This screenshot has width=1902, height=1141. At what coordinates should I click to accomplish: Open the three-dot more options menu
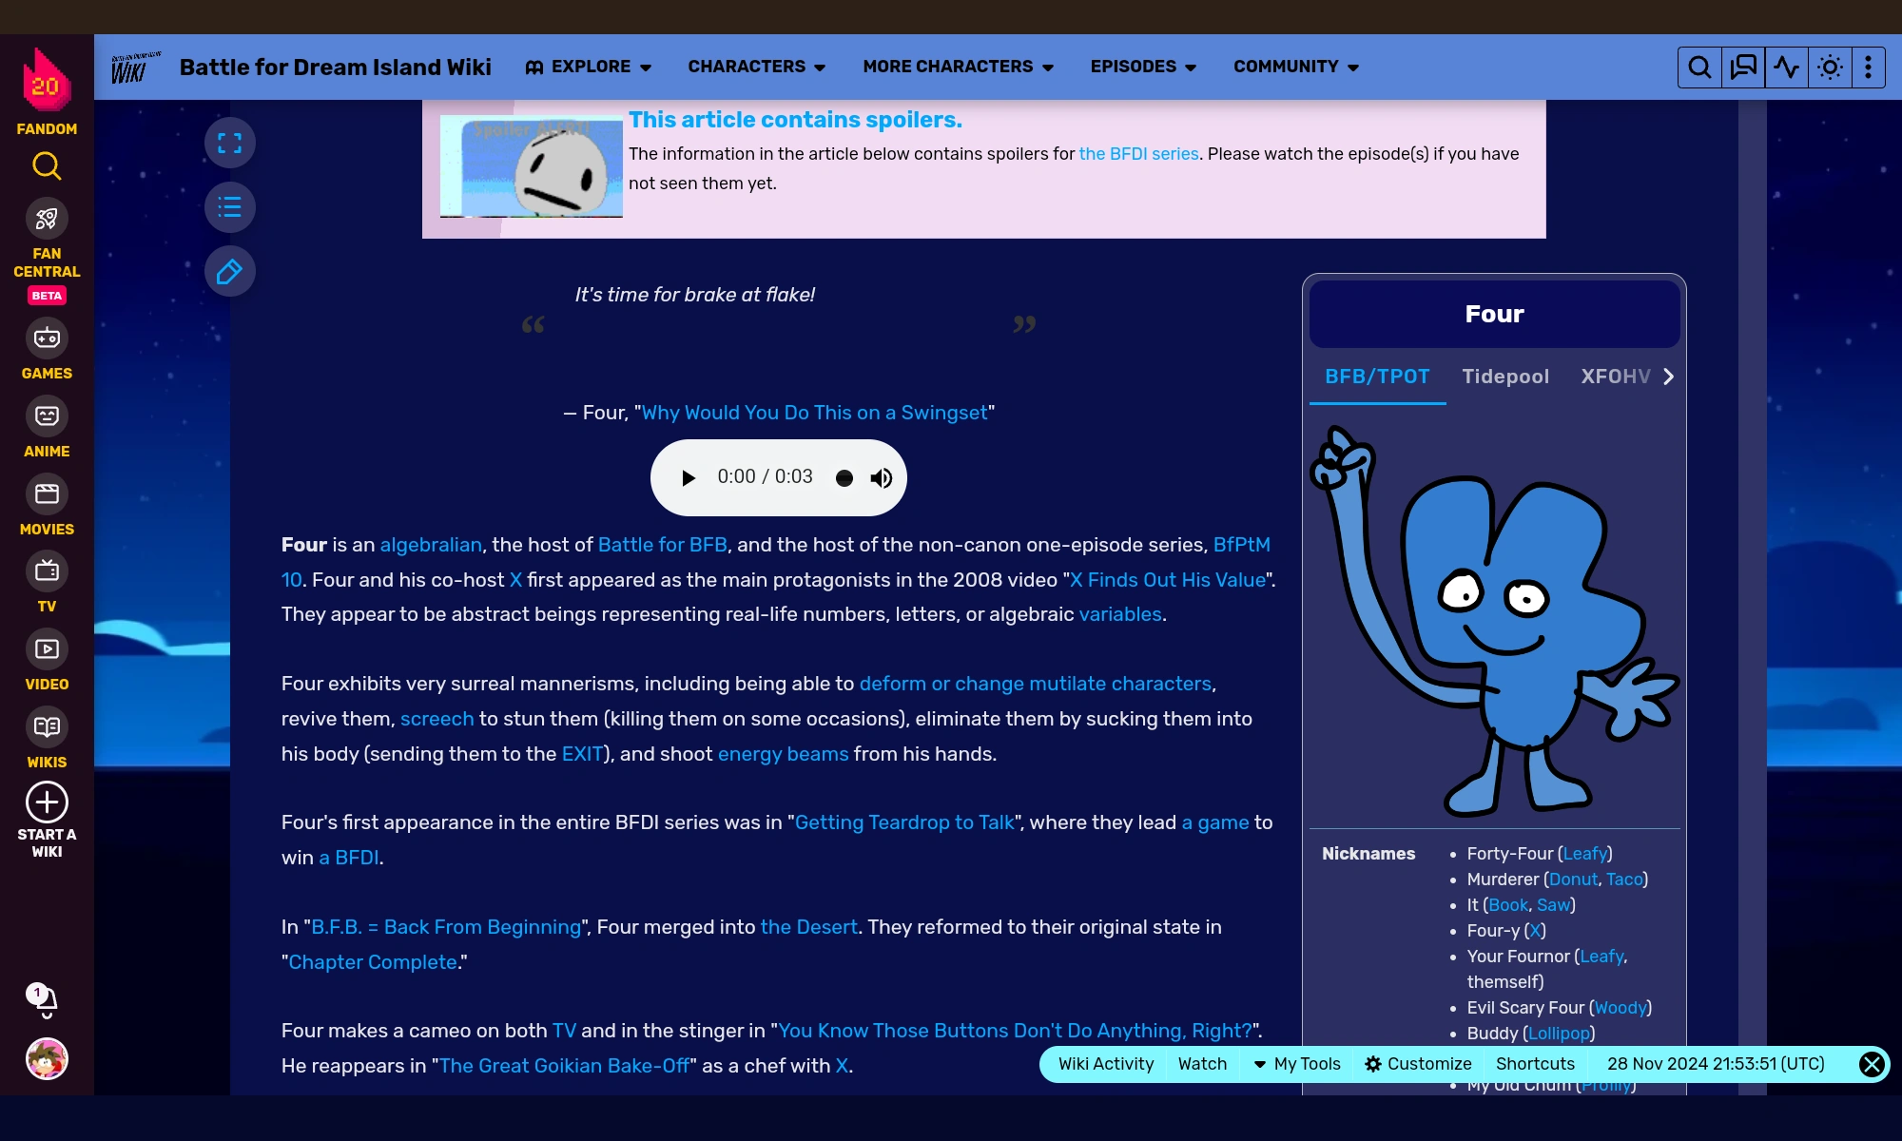pyautogui.click(x=1868, y=68)
